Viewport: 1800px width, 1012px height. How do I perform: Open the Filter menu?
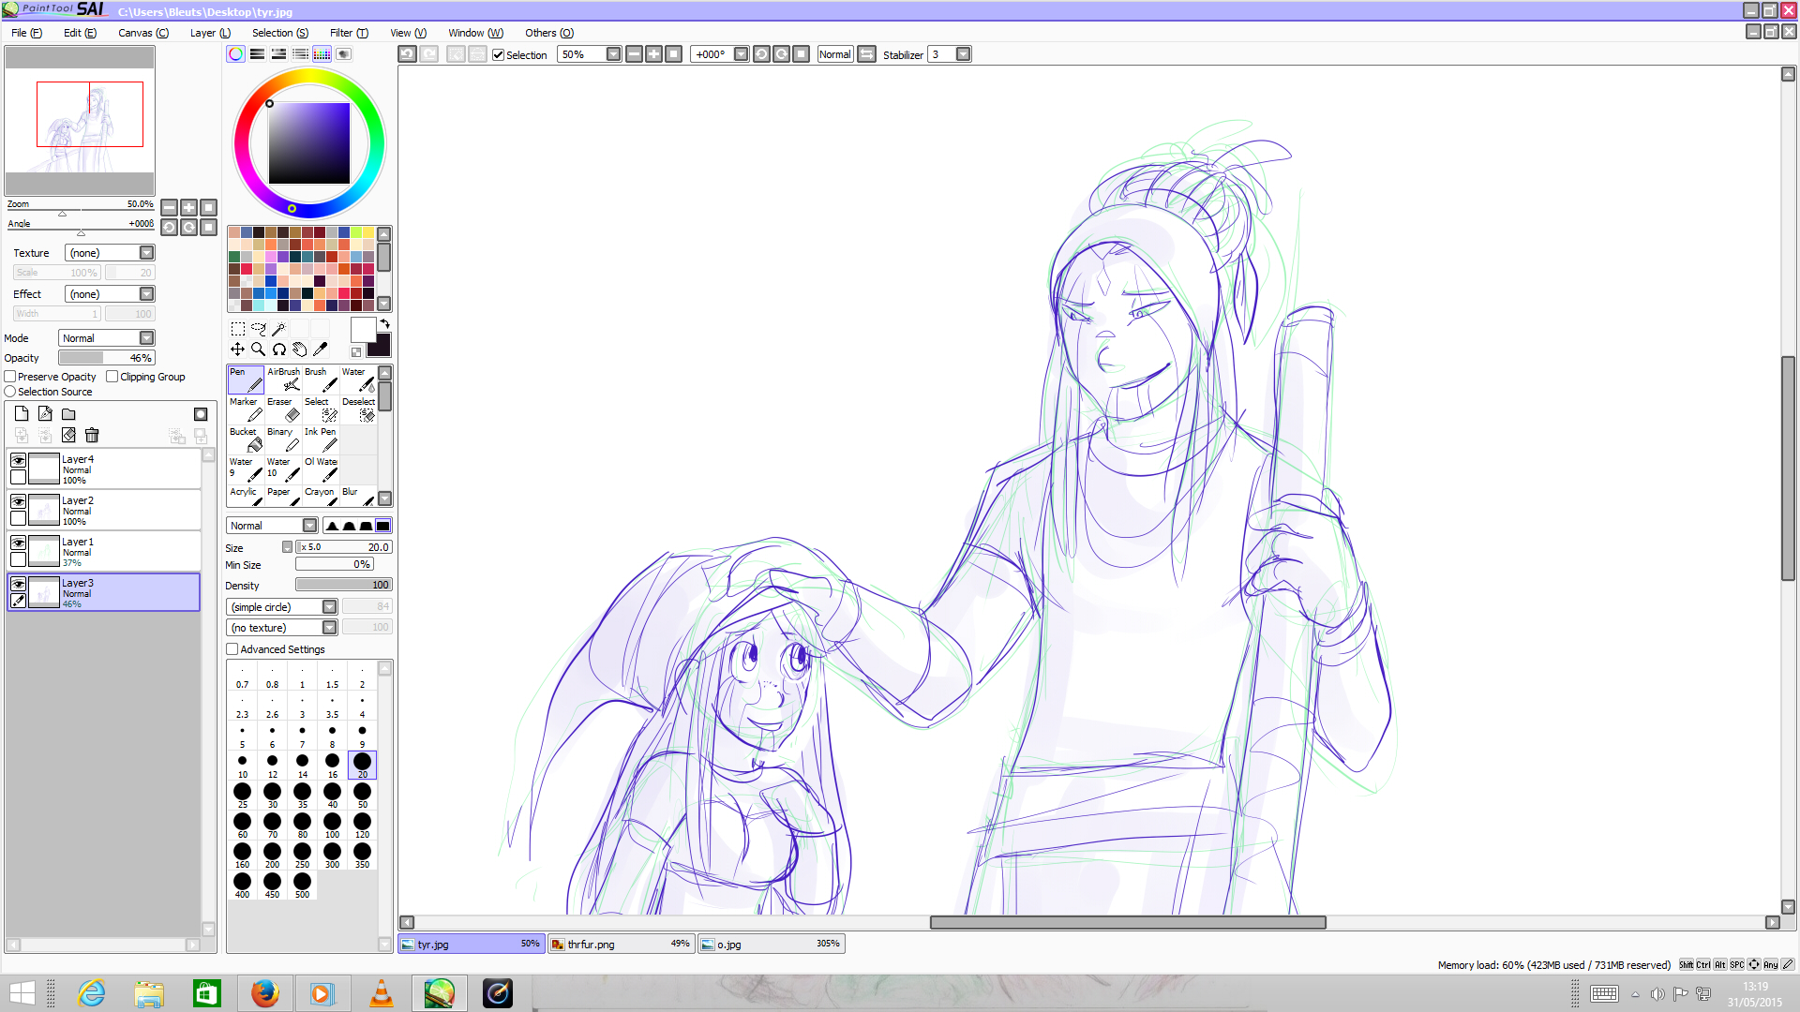click(349, 33)
